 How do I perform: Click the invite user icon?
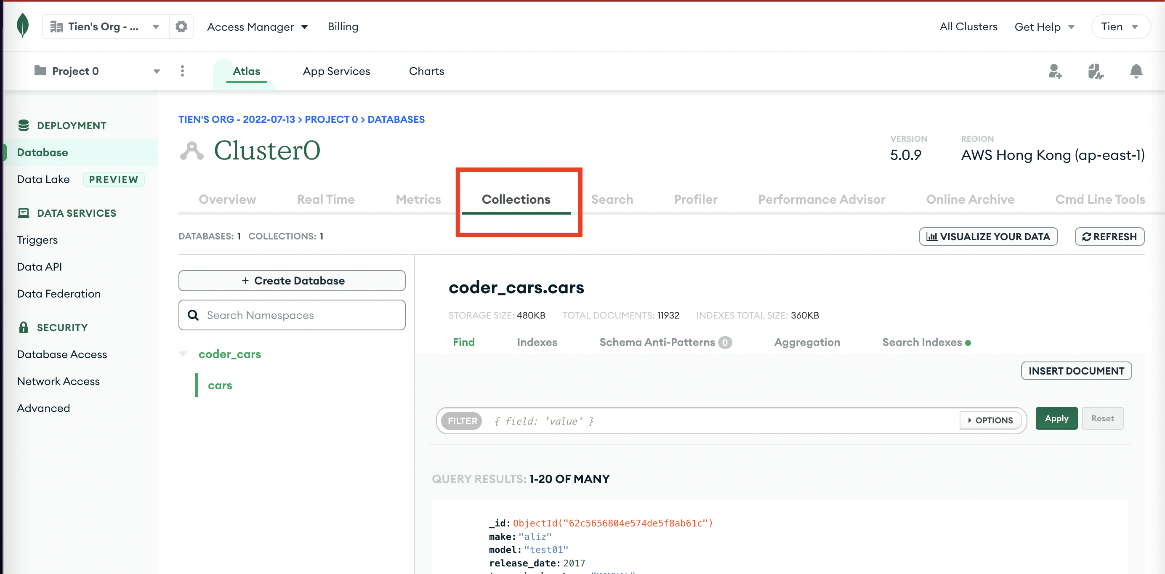click(1055, 71)
